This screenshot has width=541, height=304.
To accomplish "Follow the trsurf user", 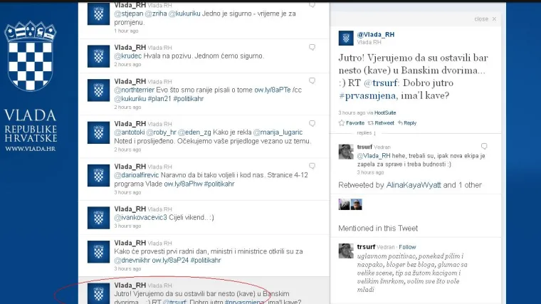I will click(x=408, y=246).
